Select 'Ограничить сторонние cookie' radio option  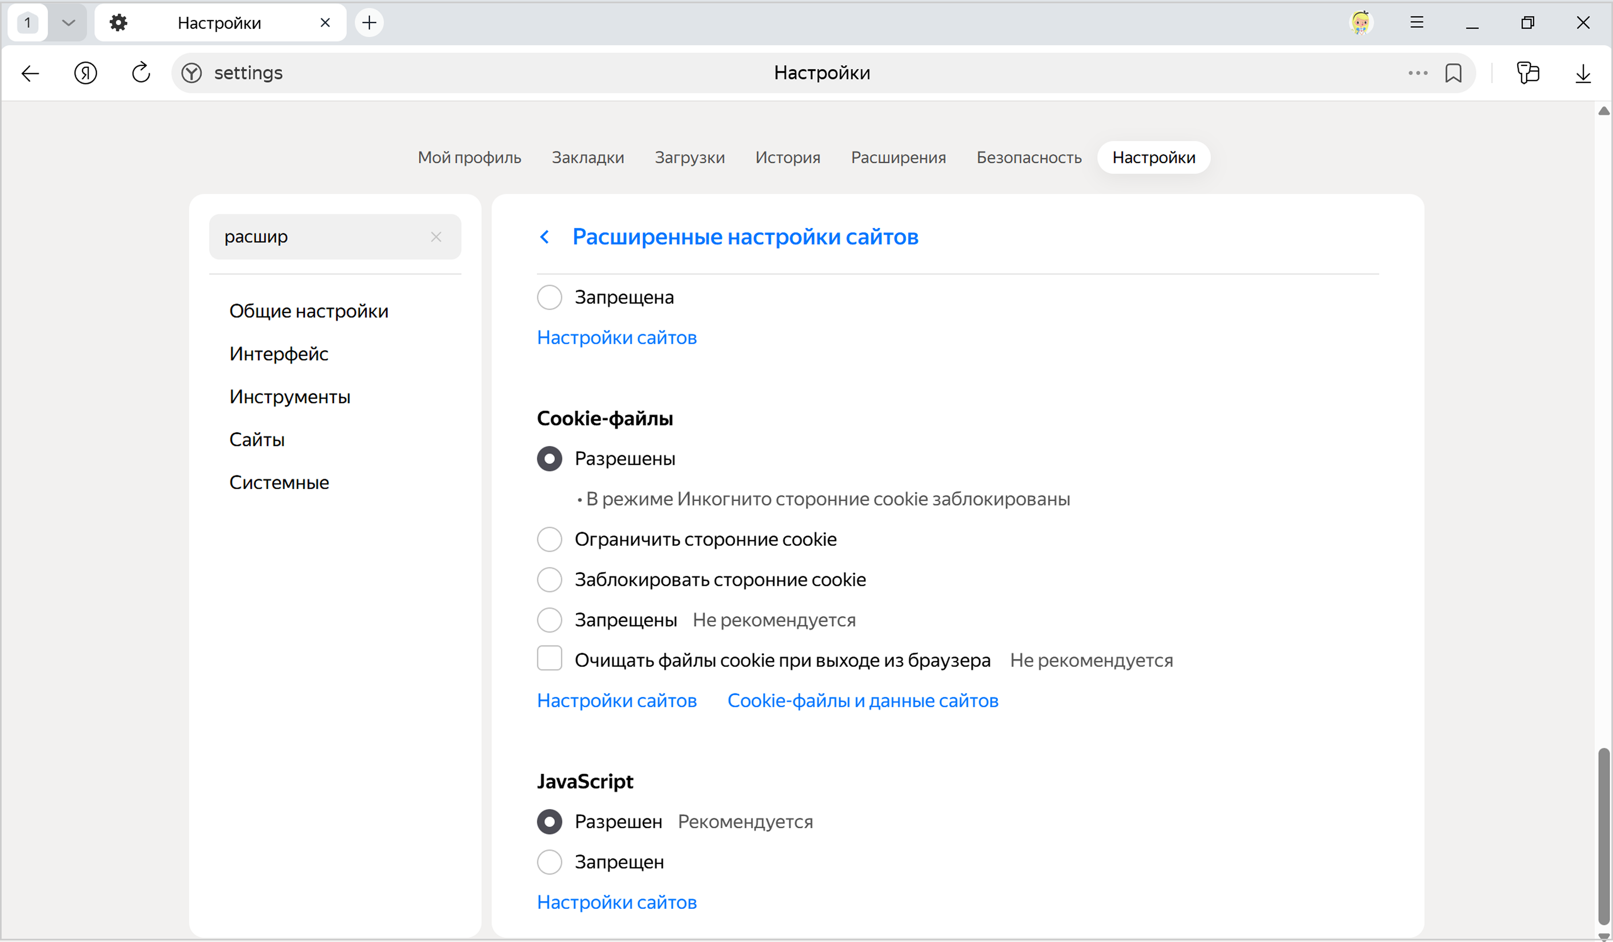click(x=549, y=540)
